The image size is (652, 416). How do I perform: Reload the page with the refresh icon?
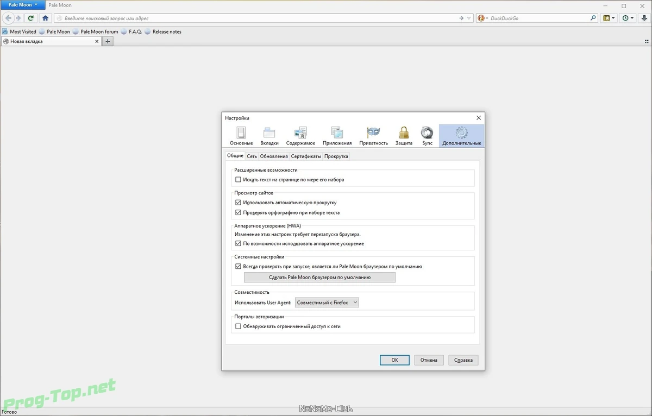(31, 18)
